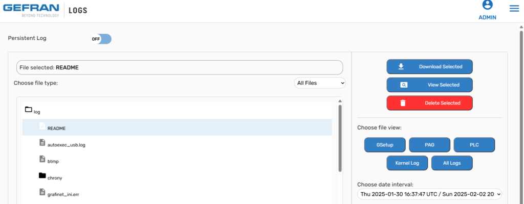Click the ADMIN user profile icon
The width and height of the screenshot is (524, 204).
pos(488,5)
